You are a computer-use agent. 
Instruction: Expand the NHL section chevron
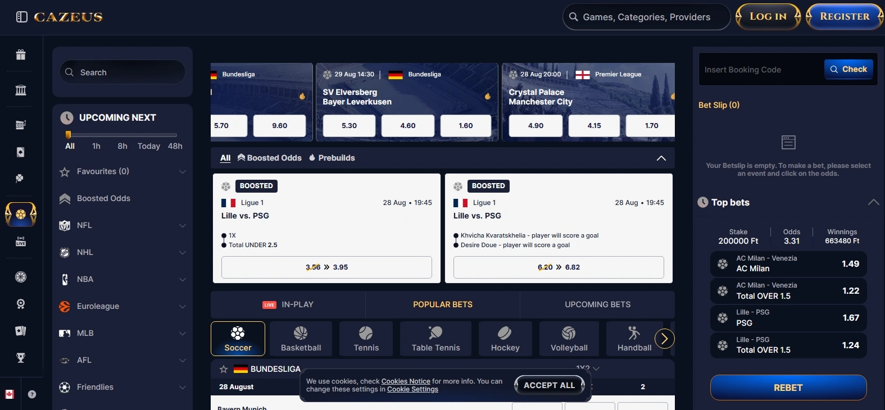pyautogui.click(x=183, y=253)
